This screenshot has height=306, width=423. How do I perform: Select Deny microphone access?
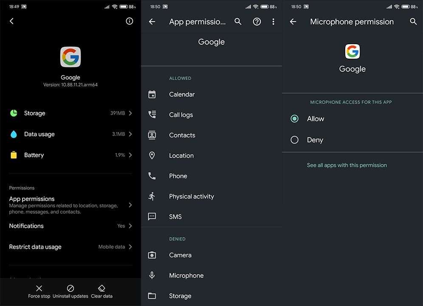(x=294, y=140)
